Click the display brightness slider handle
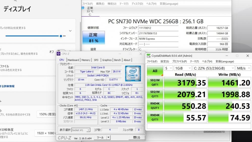Image resolution: width=252 pixels, height=142 pixels. [61, 36]
